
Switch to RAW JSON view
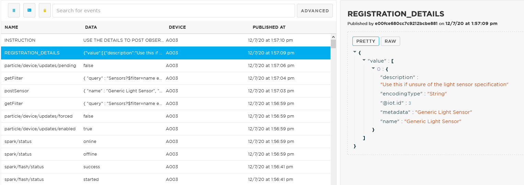tap(390, 41)
